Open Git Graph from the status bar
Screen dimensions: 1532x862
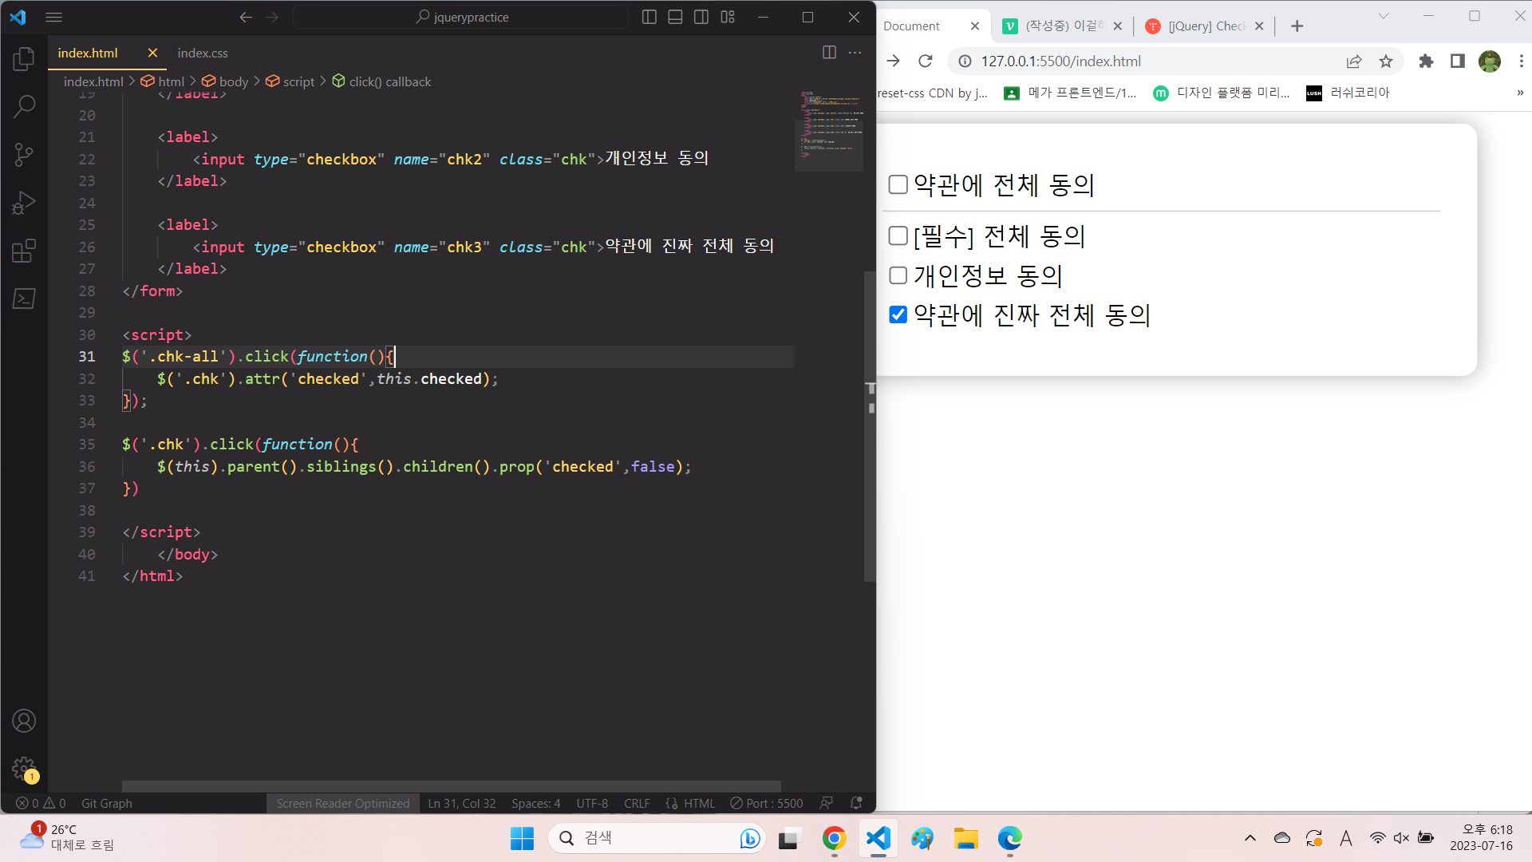pos(107,803)
